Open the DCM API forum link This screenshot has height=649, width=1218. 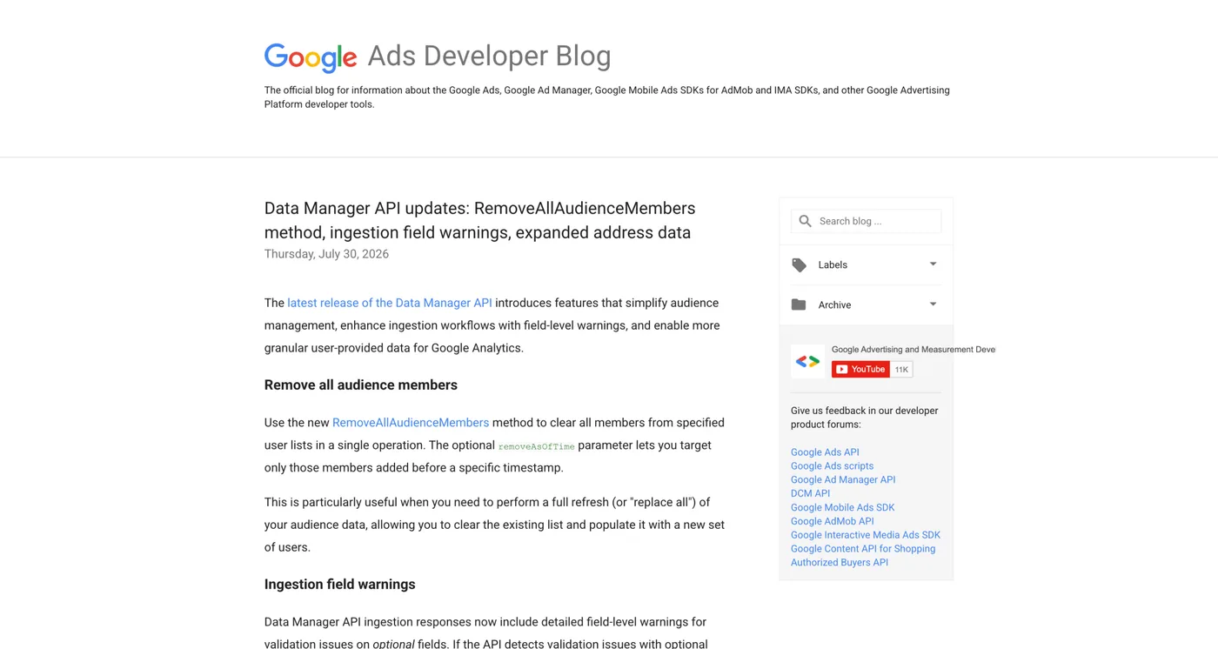pyautogui.click(x=810, y=493)
